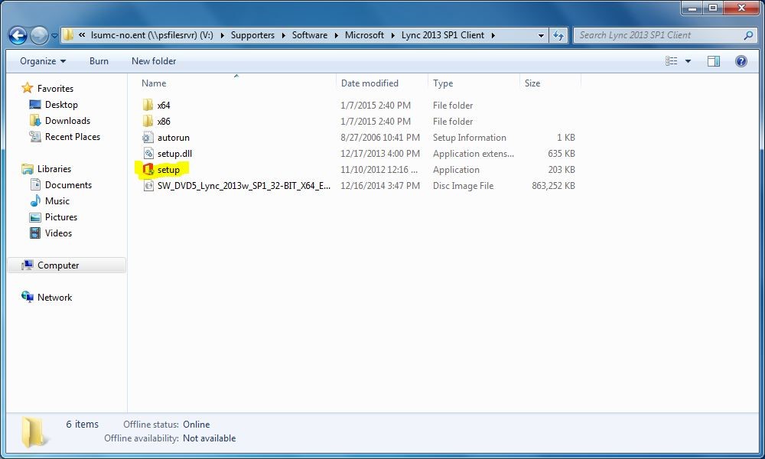
Task: Open Help with the question mark icon
Action: tap(741, 61)
